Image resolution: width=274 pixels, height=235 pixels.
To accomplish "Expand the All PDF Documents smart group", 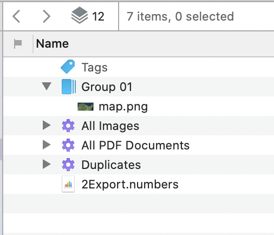I will (x=47, y=145).
